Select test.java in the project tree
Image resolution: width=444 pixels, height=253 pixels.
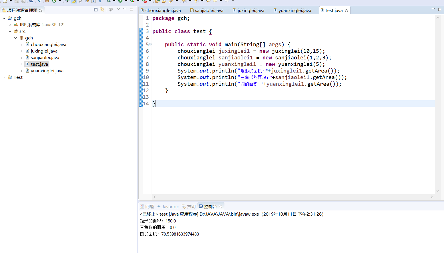point(39,64)
